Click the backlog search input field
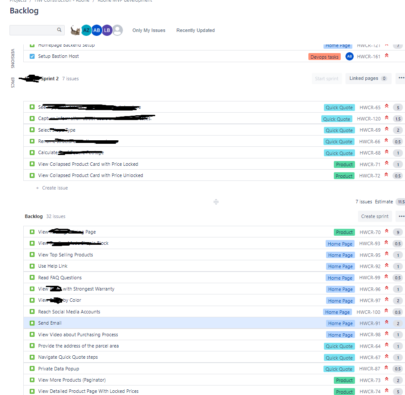 [37, 30]
